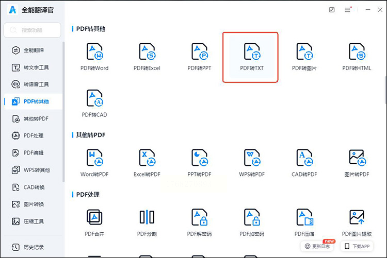Open 历史记录 at the sidebar bottom

pyautogui.click(x=33, y=247)
